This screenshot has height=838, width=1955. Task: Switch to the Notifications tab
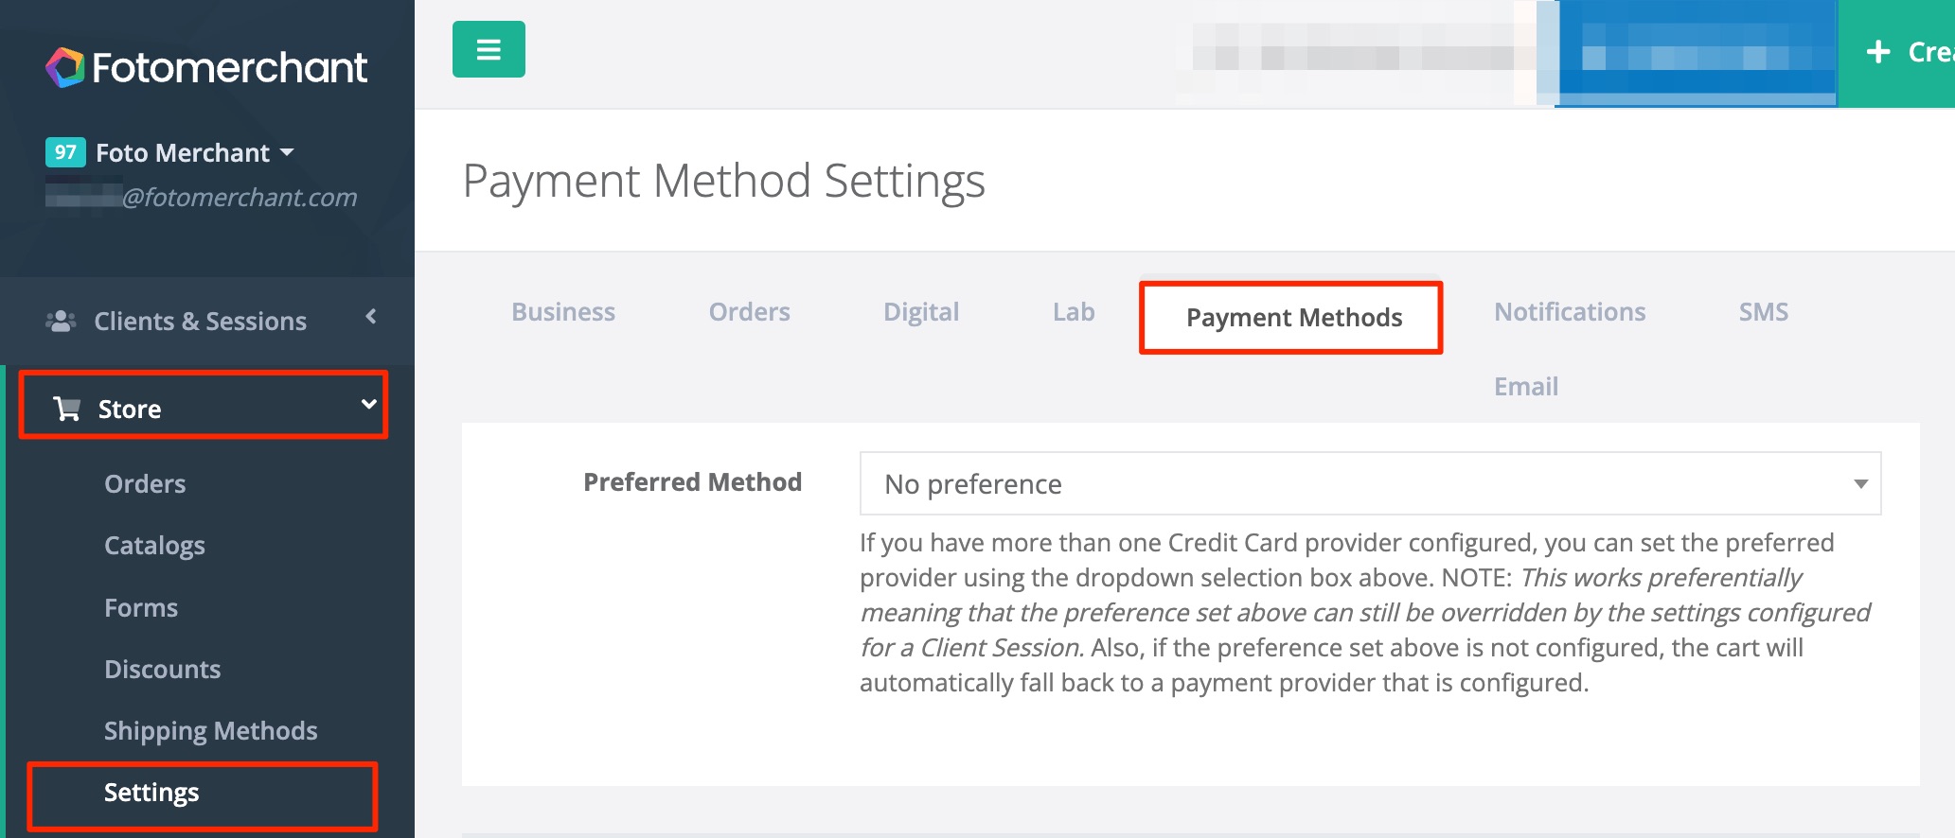pyautogui.click(x=1570, y=312)
